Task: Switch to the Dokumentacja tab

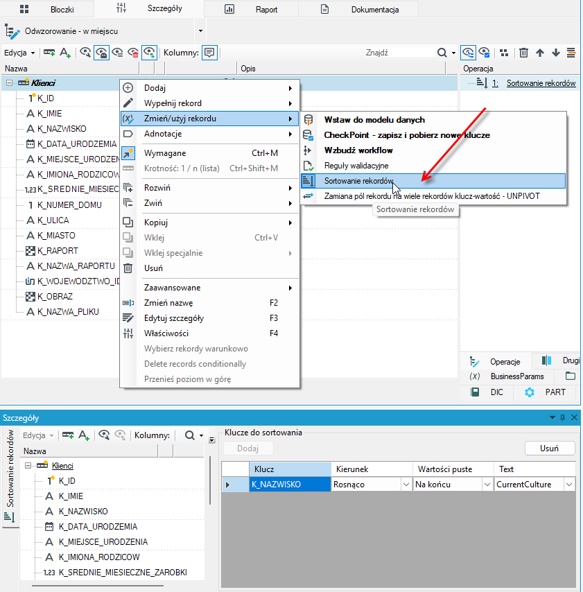Action: pyautogui.click(x=358, y=10)
